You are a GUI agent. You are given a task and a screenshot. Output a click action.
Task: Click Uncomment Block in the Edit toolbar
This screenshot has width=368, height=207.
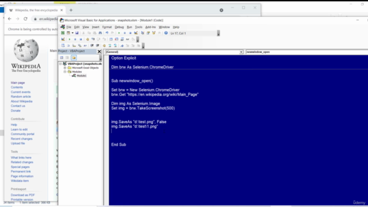115,45
